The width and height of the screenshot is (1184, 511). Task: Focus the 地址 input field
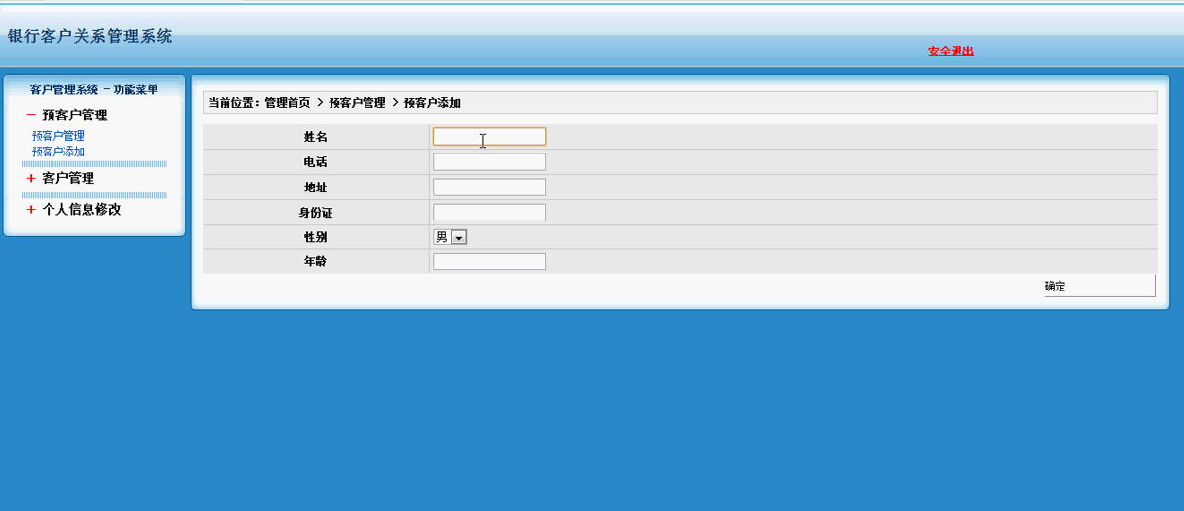tap(489, 187)
